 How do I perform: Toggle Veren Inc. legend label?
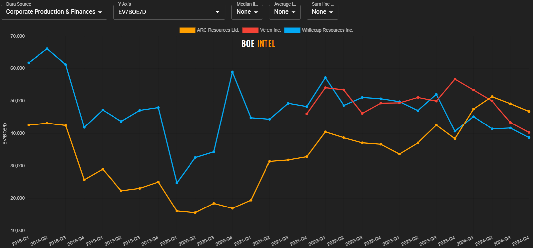tap(270, 30)
